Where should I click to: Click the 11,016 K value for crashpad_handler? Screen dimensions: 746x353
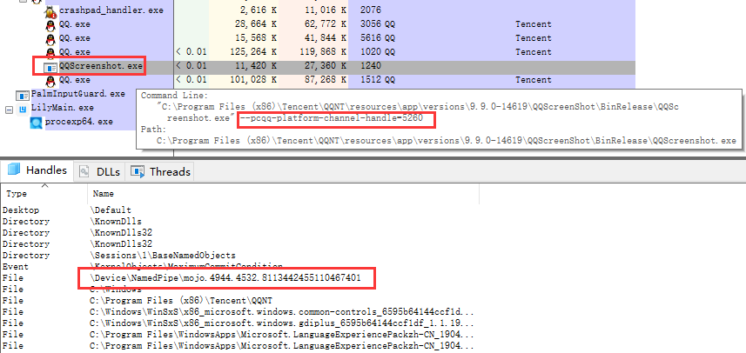326,10
